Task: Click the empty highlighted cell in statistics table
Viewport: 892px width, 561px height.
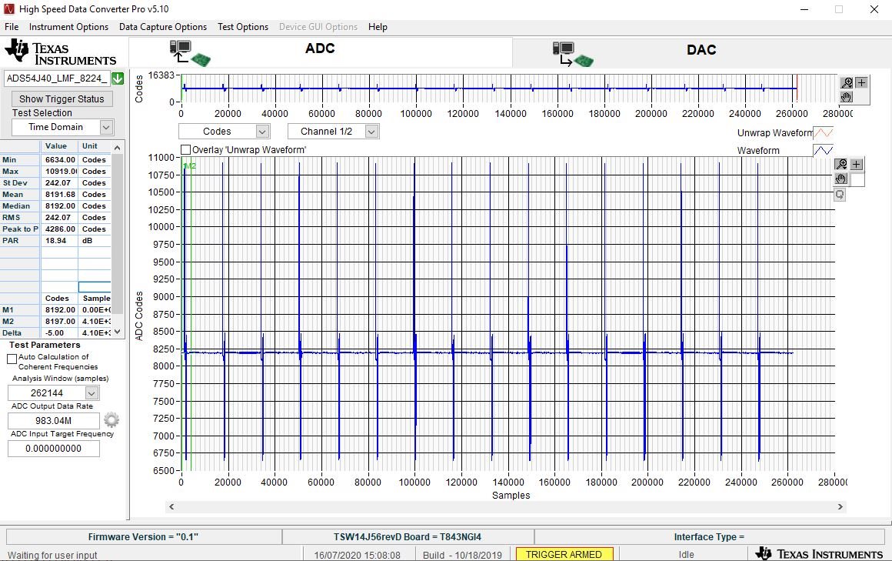Action: point(95,287)
